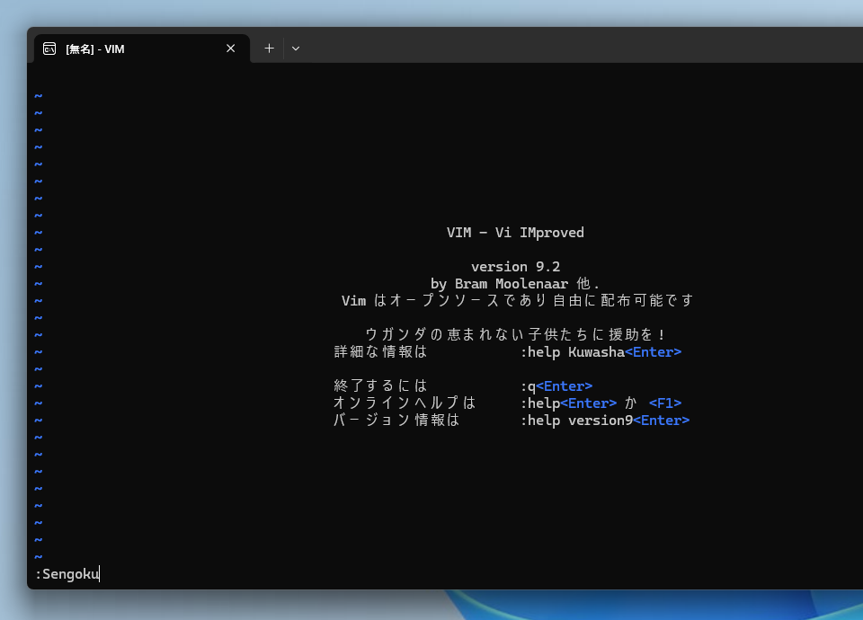This screenshot has height=620, width=863.
Task: Click the ':q<Enter>' command text
Action: click(556, 386)
